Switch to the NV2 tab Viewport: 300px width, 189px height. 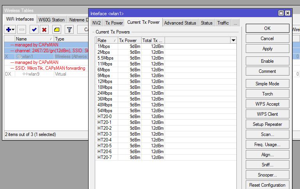pyautogui.click(x=96, y=23)
